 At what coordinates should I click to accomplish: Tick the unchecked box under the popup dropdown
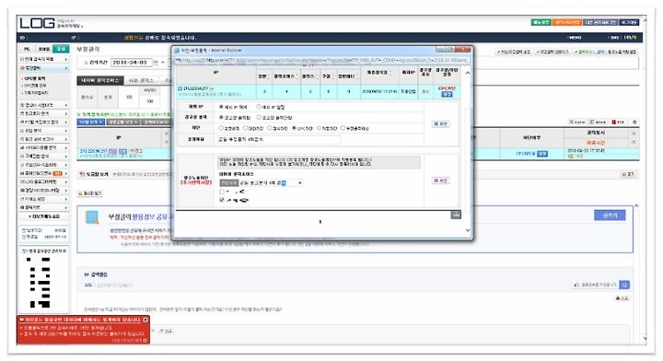pyautogui.click(x=222, y=192)
